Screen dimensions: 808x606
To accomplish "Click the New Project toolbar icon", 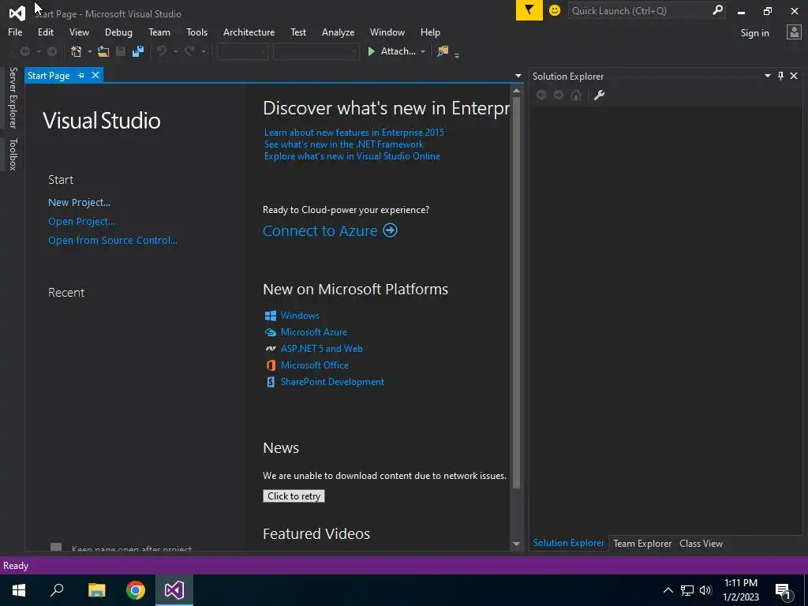I will pos(77,51).
